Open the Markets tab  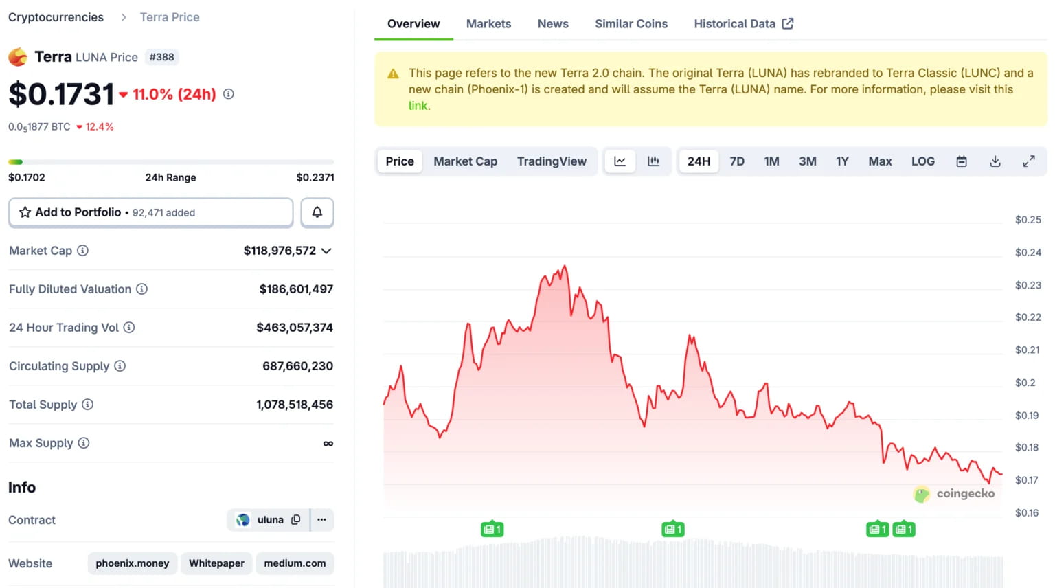pos(488,24)
